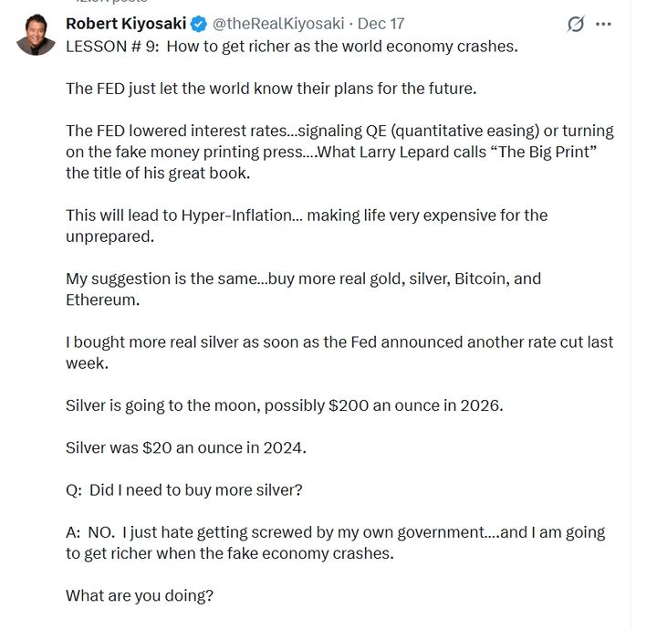Open the Grok explain-post icon
Screen dimensions: 657x630
point(576,24)
